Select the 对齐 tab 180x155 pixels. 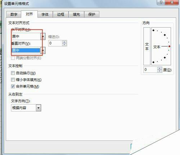(29, 14)
